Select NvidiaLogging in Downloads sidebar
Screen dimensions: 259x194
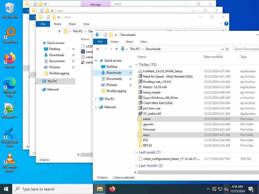coord(116,91)
